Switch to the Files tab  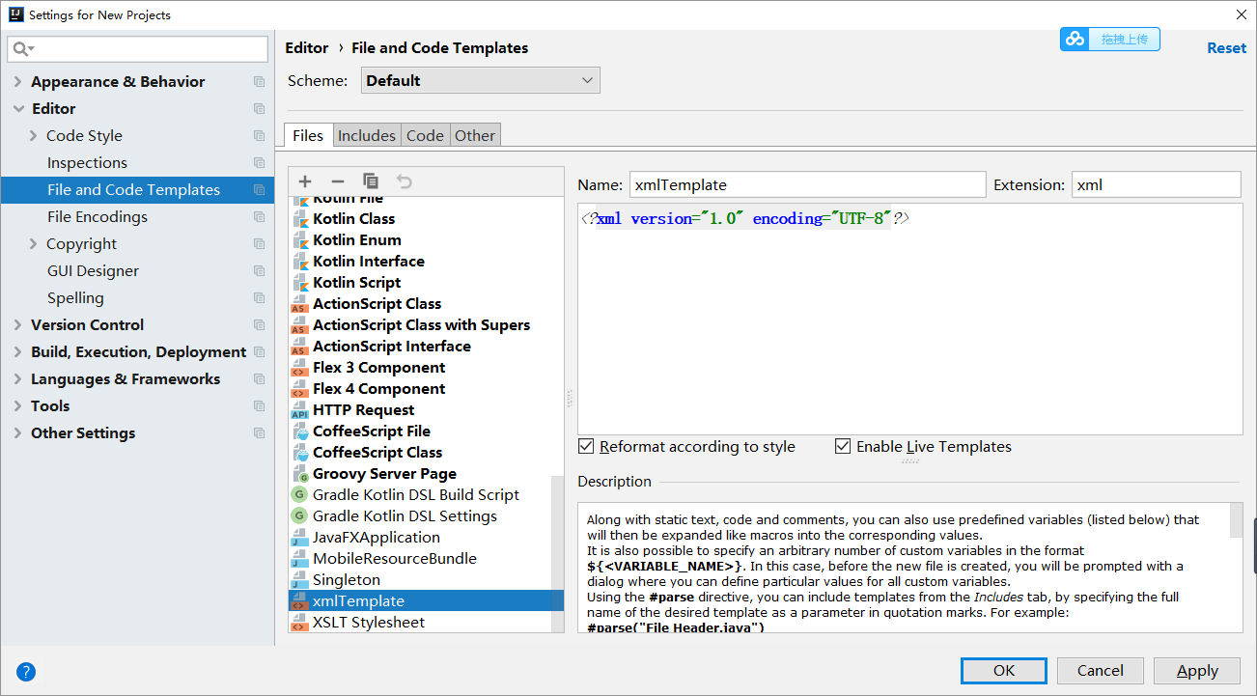(308, 136)
